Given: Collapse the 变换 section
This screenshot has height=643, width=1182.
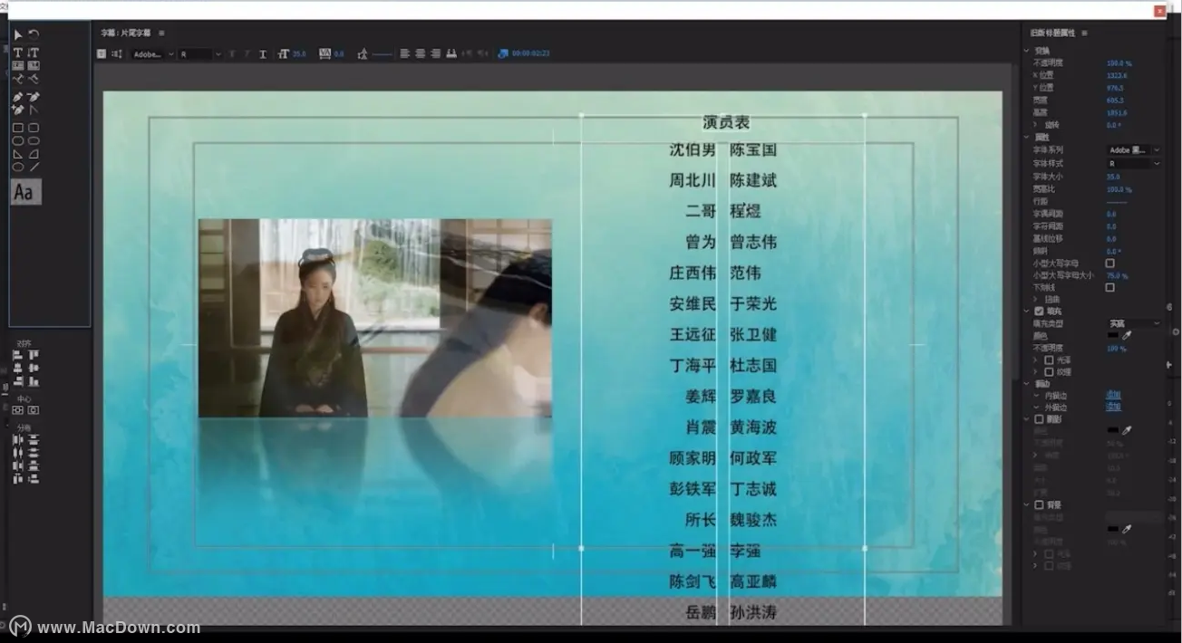Looking at the screenshot, I should coord(1027,51).
